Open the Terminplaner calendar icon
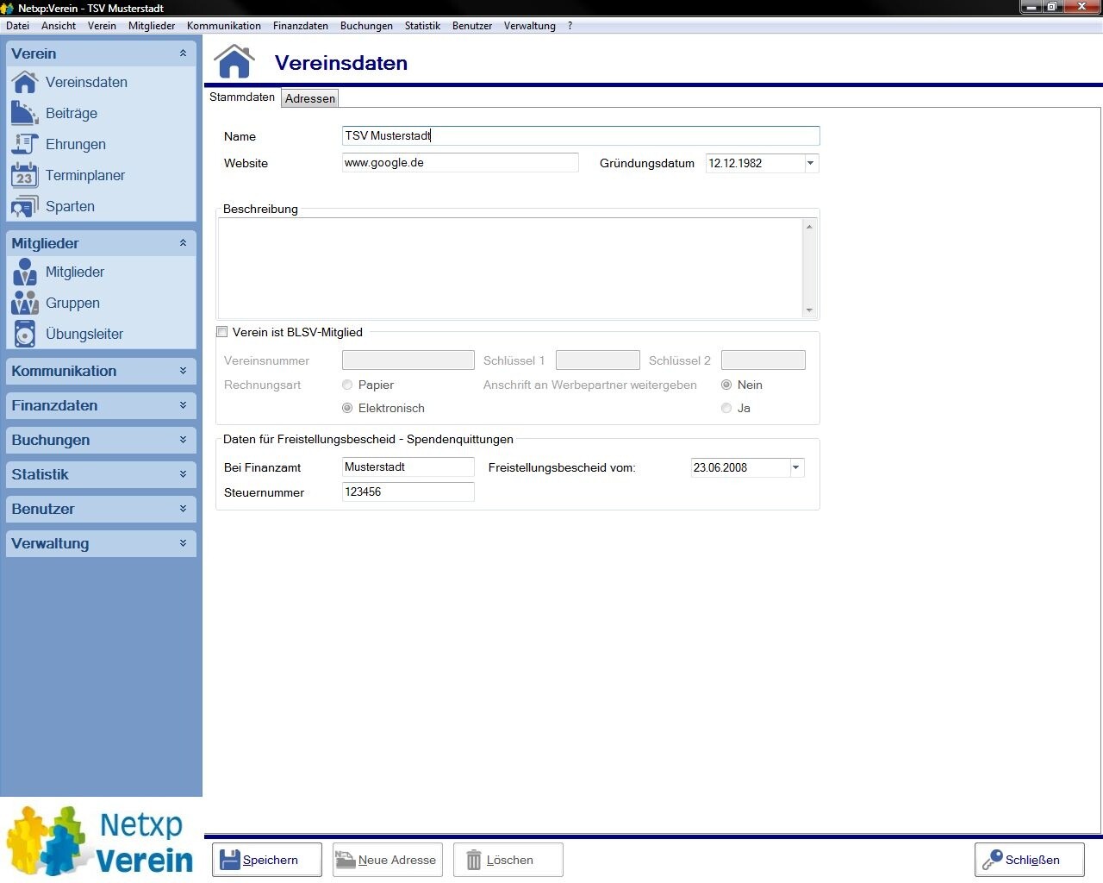1103x883 pixels. click(x=25, y=175)
